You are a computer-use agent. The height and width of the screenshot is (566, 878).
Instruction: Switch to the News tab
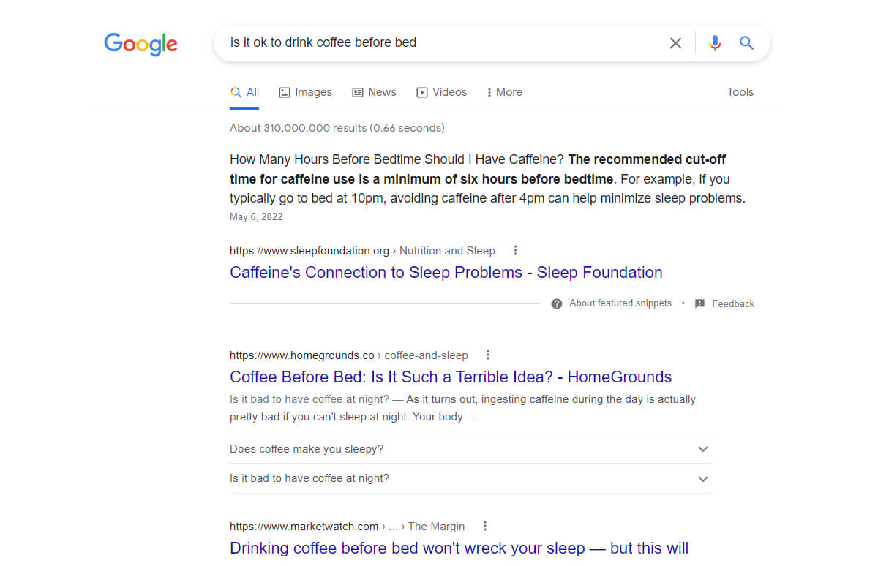(374, 91)
